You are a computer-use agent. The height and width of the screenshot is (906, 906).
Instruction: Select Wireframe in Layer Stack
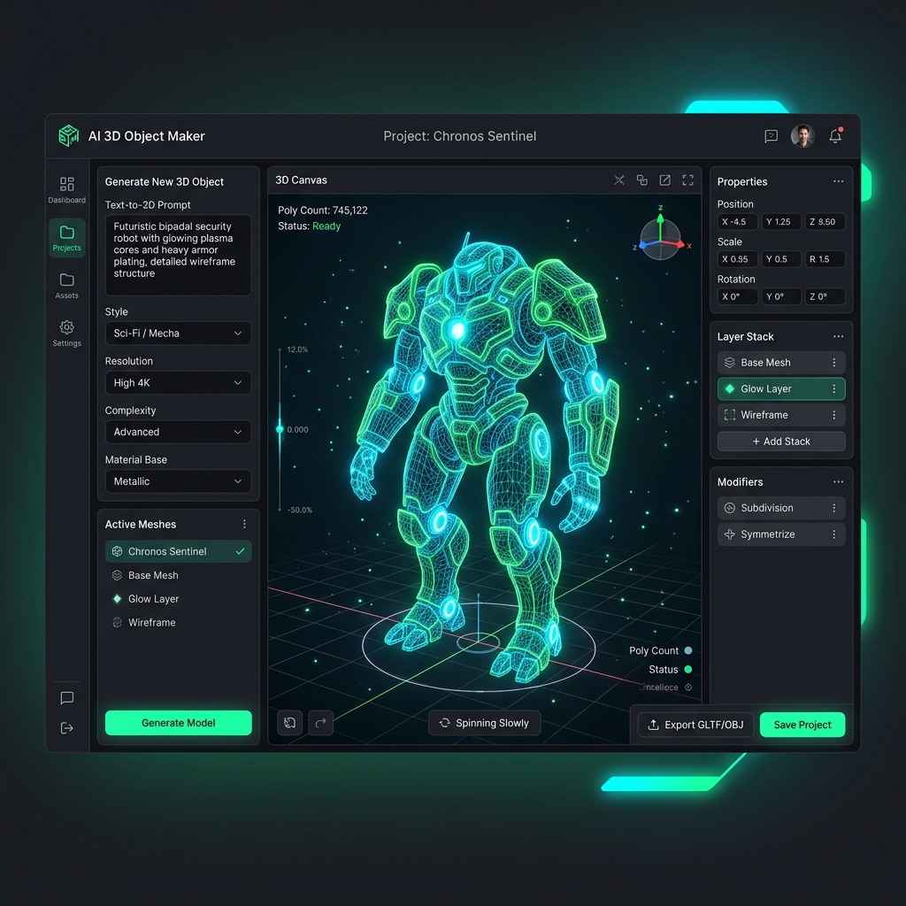[x=781, y=415]
